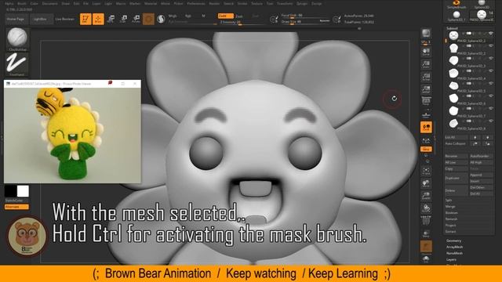This screenshot has width=502, height=282.
Task: Expand the Project section
Action: (450, 226)
